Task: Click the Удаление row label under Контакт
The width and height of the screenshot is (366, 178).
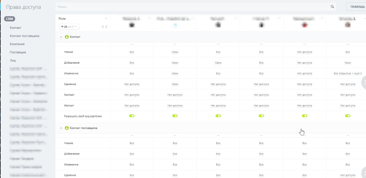Action: (70, 84)
